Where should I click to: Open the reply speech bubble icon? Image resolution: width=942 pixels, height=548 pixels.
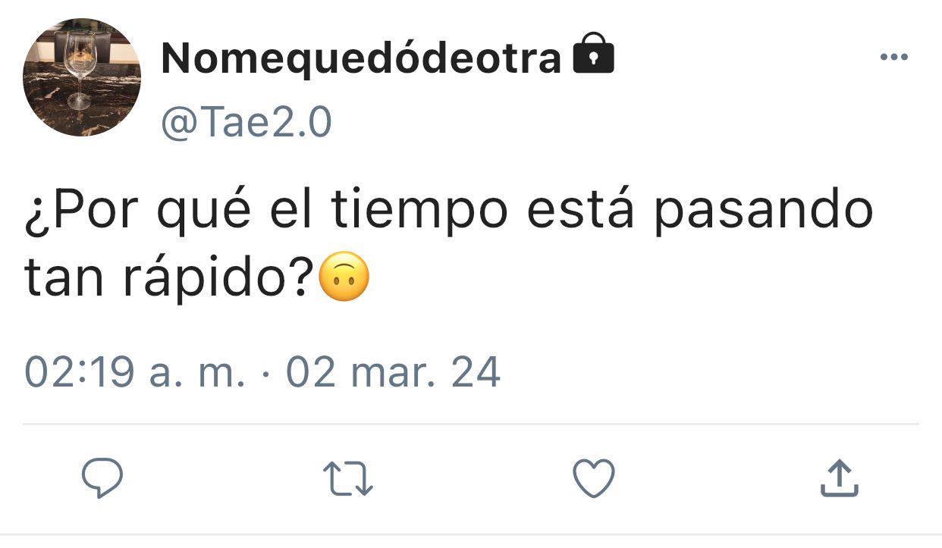102,479
